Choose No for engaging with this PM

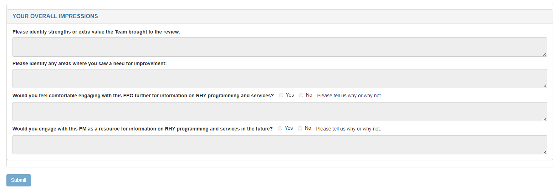[300, 128]
